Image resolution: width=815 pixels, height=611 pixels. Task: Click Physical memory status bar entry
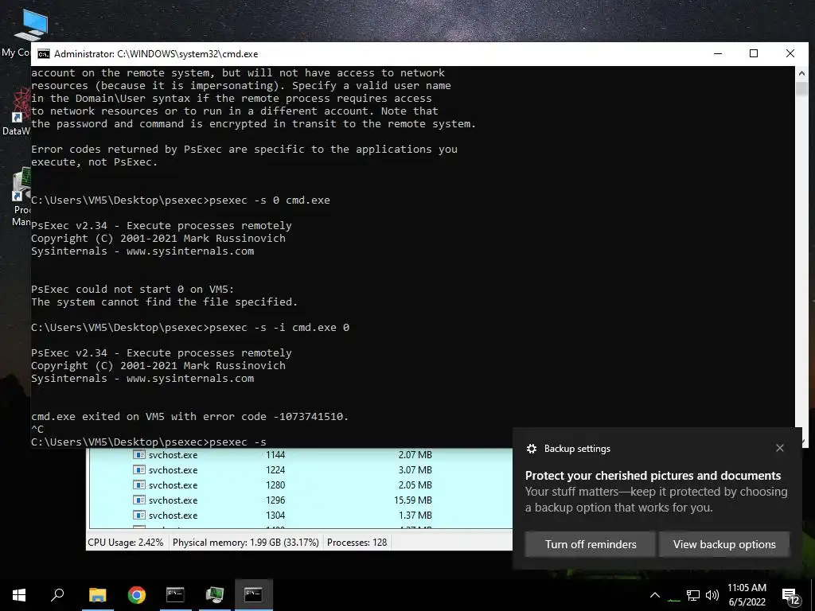[x=245, y=543]
